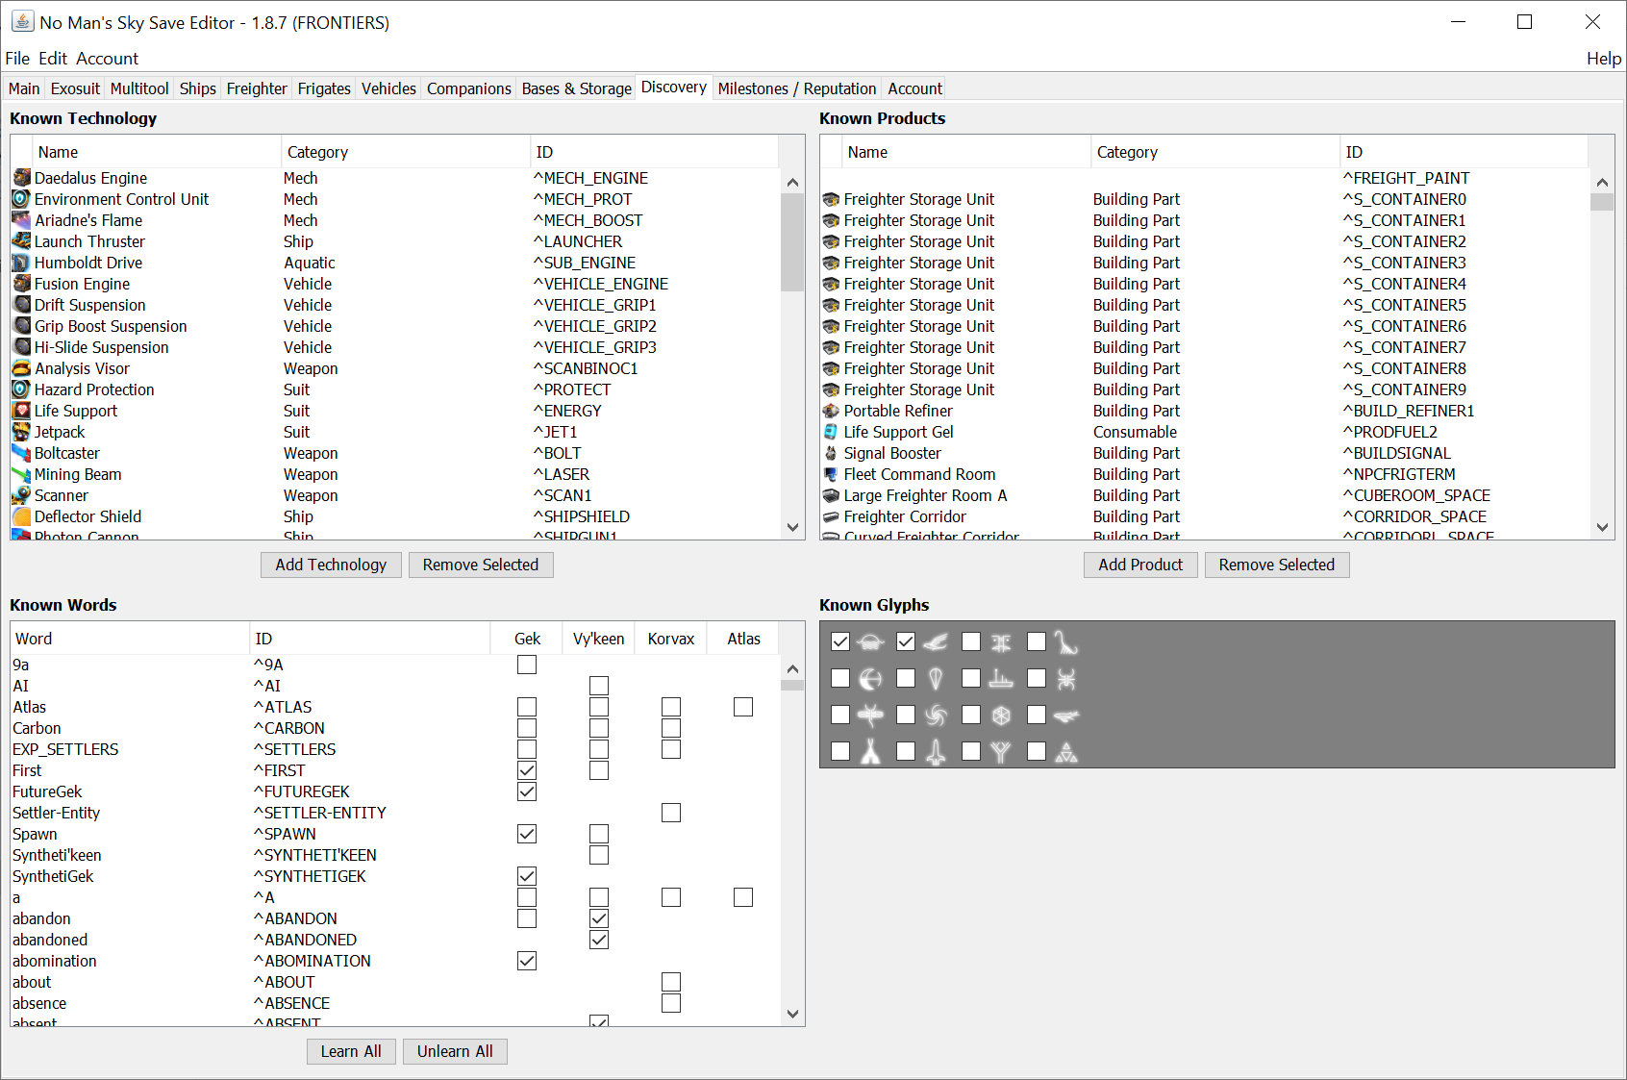Select the Ariadne's Flame technology icon
Image resolution: width=1627 pixels, height=1080 pixels.
(x=22, y=220)
